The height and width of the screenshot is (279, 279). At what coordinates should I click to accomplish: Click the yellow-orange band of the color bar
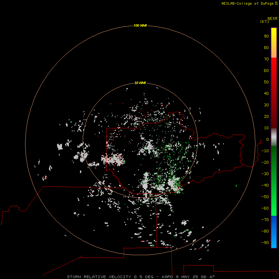(274, 43)
